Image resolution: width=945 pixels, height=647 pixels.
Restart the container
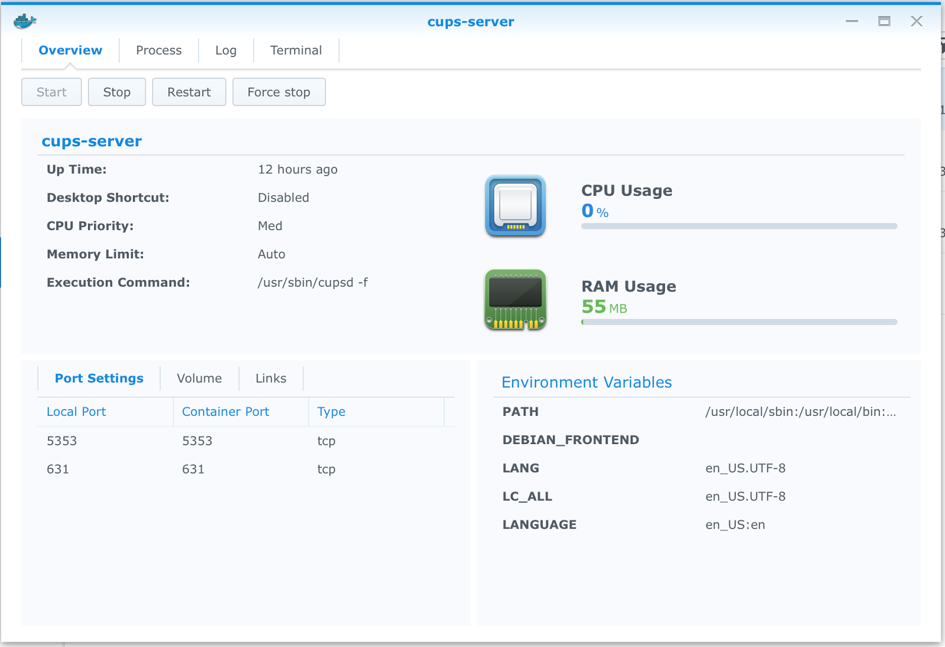[x=189, y=92]
